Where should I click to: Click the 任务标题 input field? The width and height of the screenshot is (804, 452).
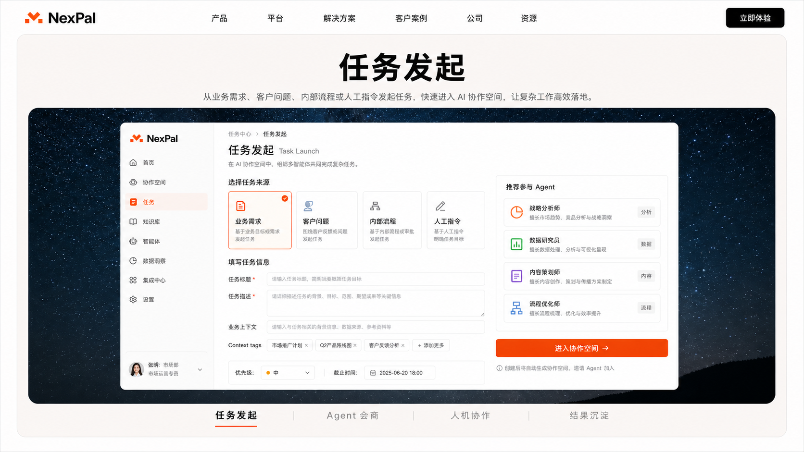tap(376, 279)
